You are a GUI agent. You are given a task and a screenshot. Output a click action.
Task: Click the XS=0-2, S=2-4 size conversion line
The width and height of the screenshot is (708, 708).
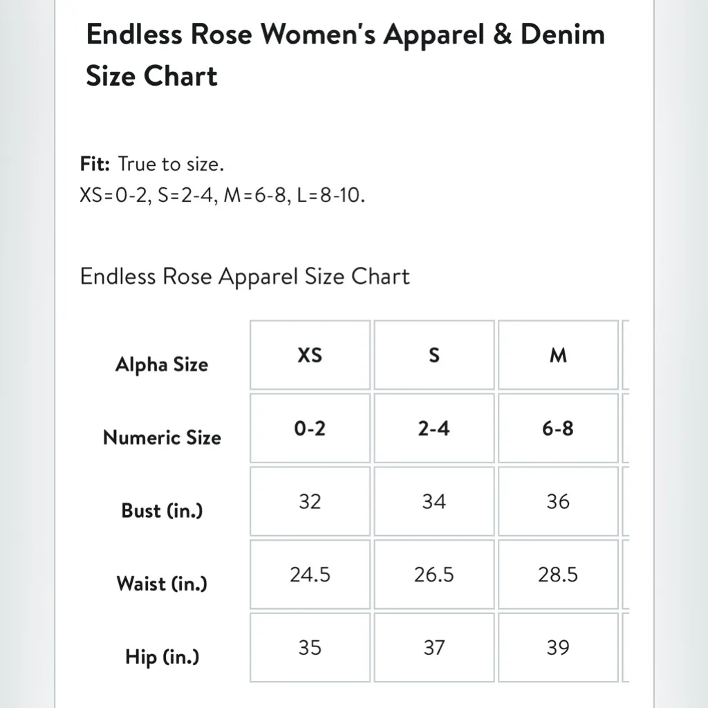click(222, 196)
